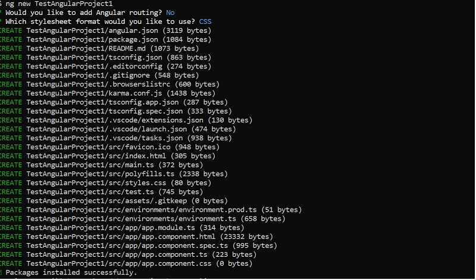Click the app.component.html path
476x280 pixels.
121,237
